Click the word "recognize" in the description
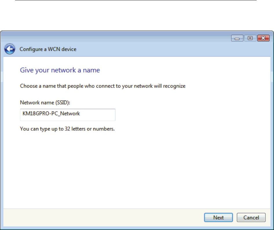The width and height of the screenshot is (274, 230). click(175, 86)
